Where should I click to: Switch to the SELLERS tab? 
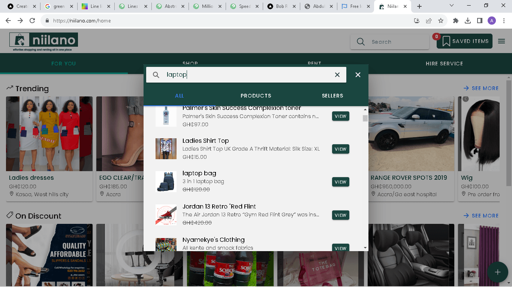coord(332,96)
